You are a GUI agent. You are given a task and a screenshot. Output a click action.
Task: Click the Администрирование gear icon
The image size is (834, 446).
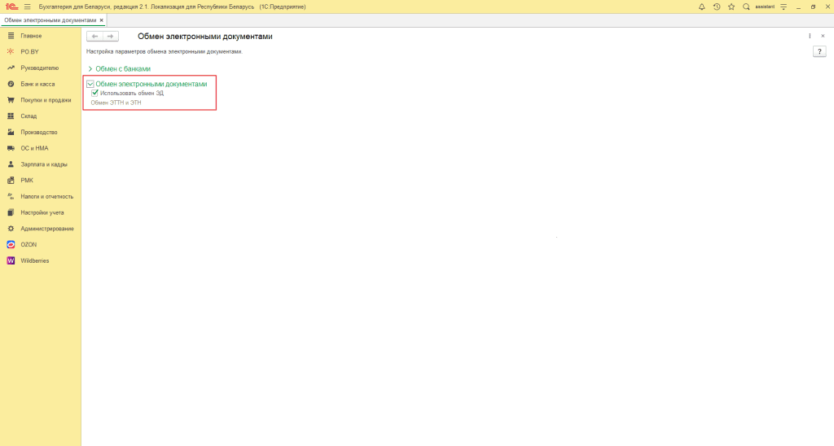[11, 229]
